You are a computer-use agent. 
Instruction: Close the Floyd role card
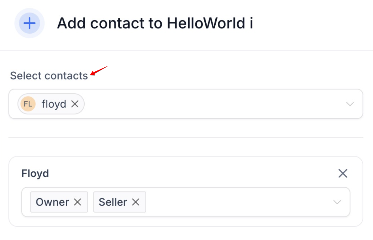343,173
